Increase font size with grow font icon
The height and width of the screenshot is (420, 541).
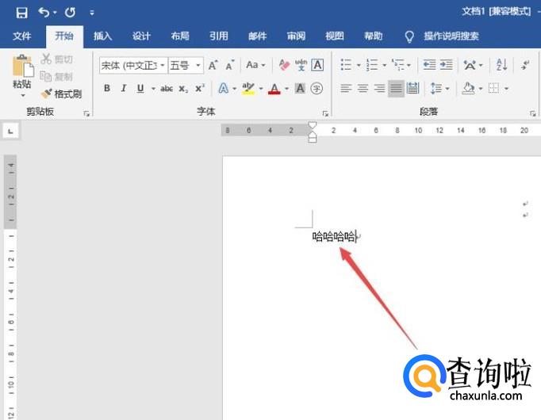click(x=213, y=65)
